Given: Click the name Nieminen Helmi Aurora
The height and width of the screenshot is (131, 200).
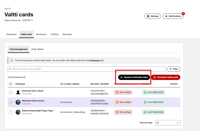Looking at the screenshot, I should pyautogui.click(x=33, y=101).
